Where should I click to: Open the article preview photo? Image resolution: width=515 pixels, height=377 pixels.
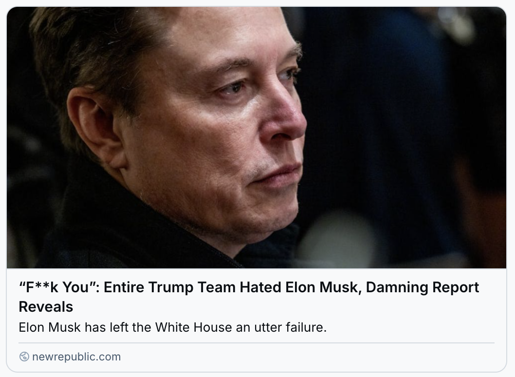pyautogui.click(x=257, y=137)
